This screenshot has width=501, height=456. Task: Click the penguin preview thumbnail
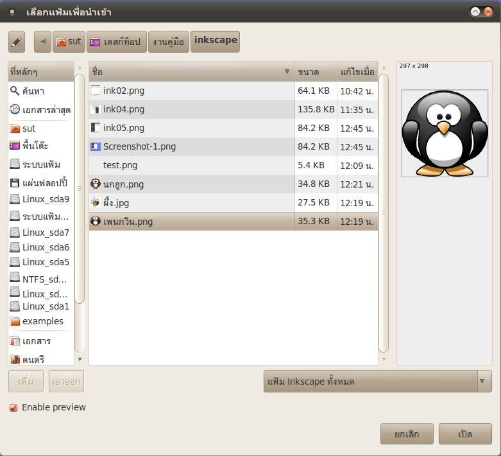(445, 134)
